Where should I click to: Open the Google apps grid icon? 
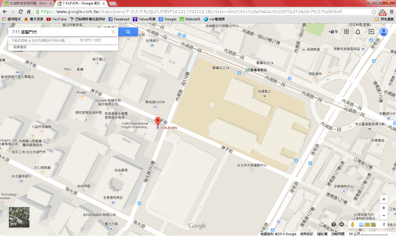point(346,32)
